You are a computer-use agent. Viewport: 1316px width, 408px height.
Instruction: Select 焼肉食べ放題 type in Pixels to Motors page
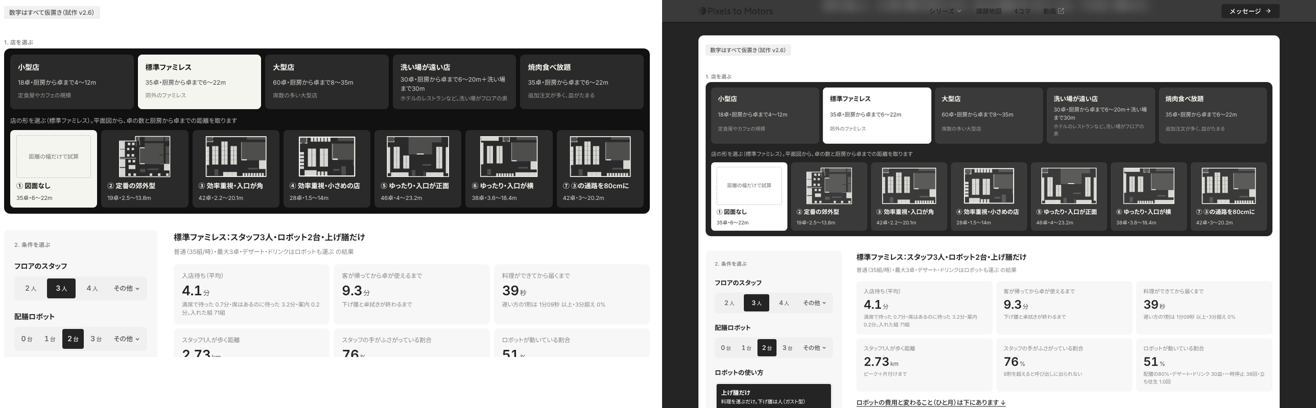[1213, 115]
